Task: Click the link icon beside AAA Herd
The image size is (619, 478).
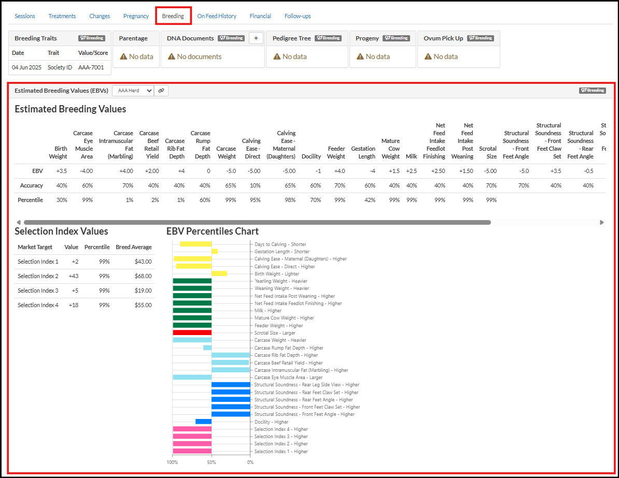Action: point(161,91)
